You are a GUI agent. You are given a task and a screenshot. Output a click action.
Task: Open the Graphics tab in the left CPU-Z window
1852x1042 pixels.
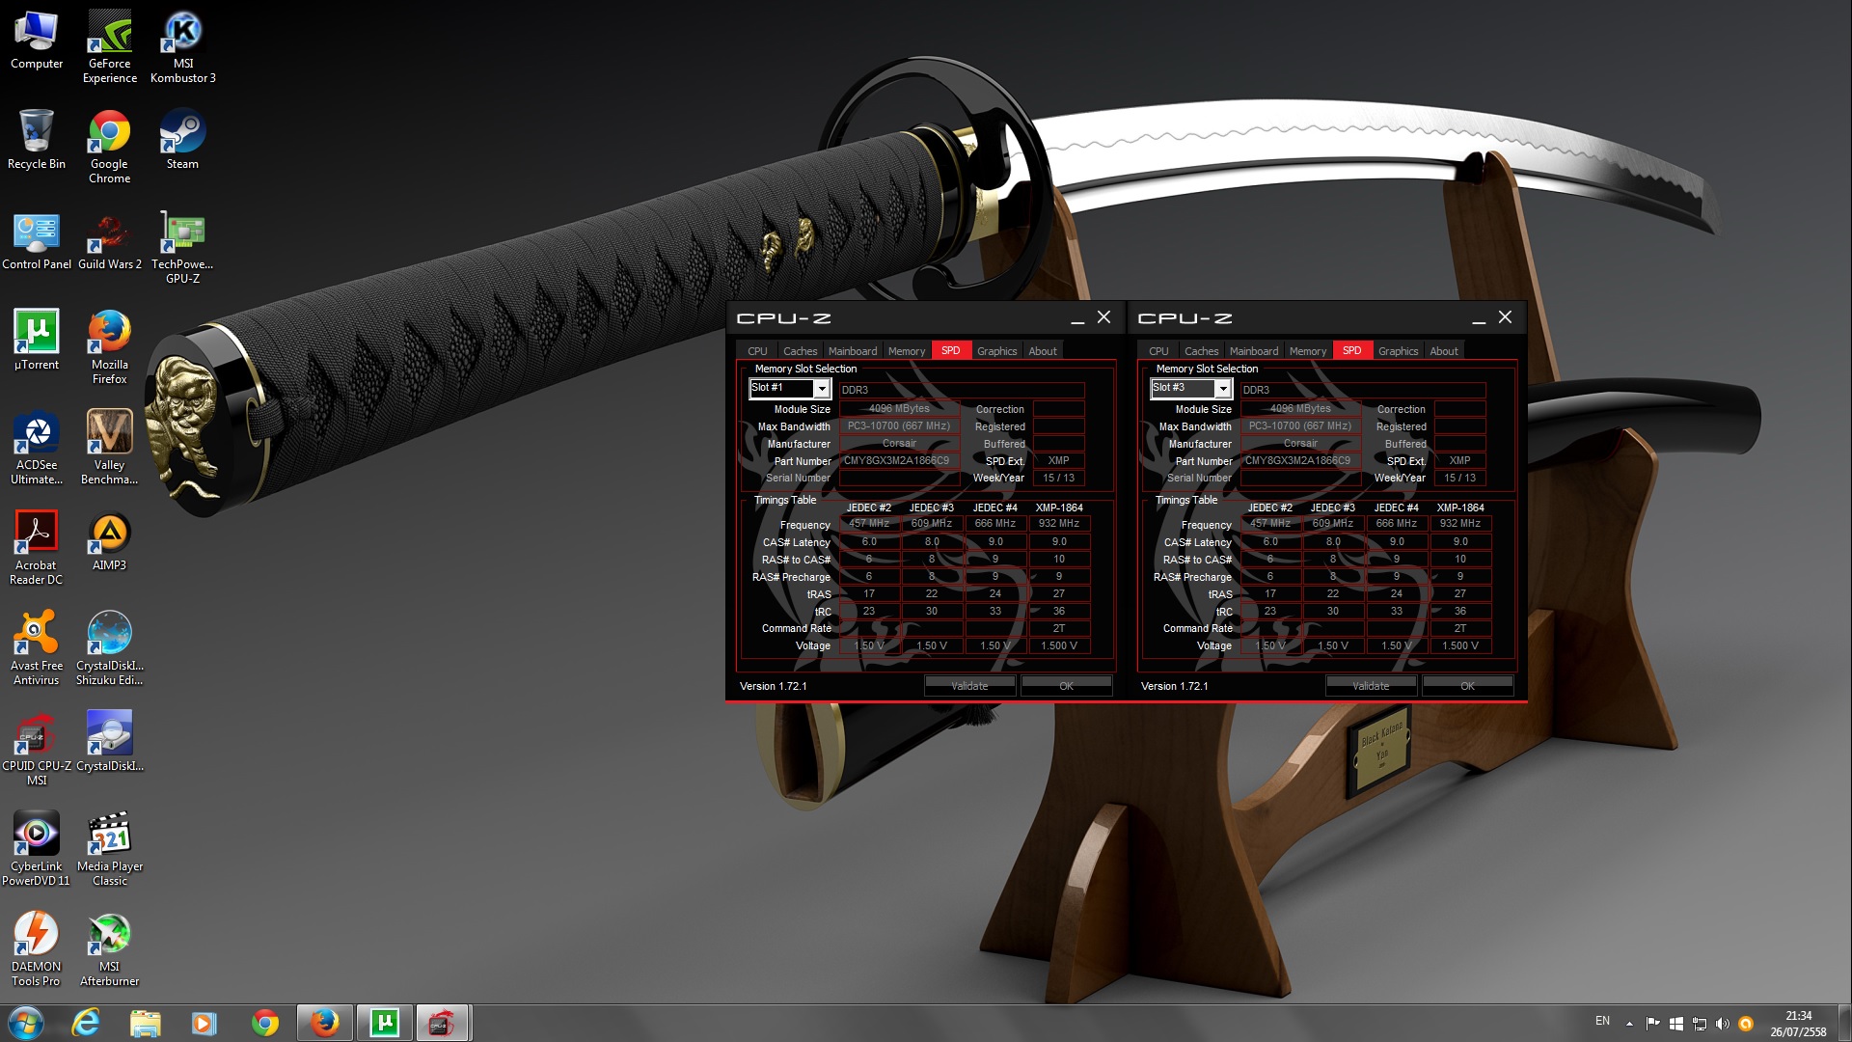[996, 351]
